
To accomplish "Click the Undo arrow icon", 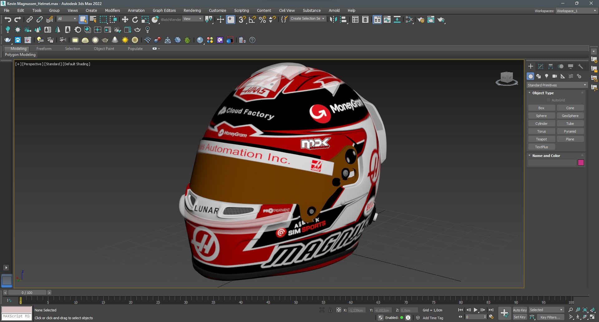I will tap(8, 20).
